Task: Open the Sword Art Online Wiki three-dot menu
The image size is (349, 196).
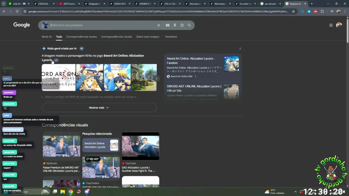Action: (x=195, y=76)
